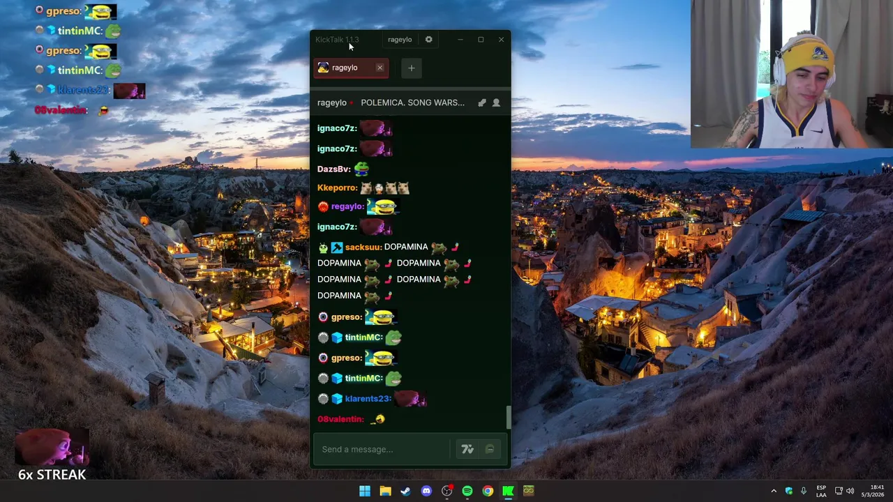Click microphone tray icon
This screenshot has height=502, width=893.
point(804,491)
